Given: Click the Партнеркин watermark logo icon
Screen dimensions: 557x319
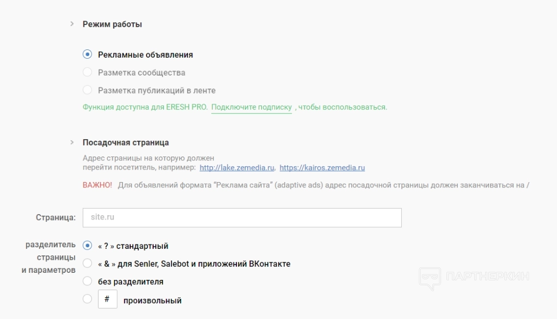Looking at the screenshot, I should (x=430, y=277).
